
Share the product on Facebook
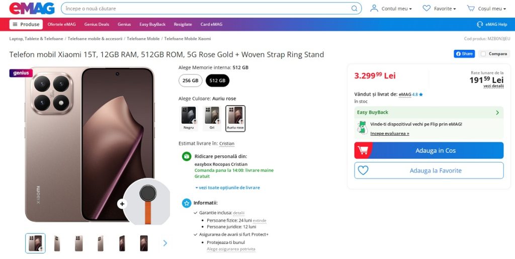pyautogui.click(x=464, y=54)
